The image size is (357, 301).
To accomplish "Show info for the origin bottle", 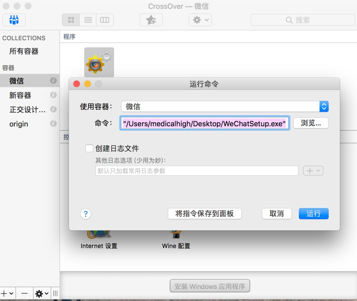I will click(53, 123).
